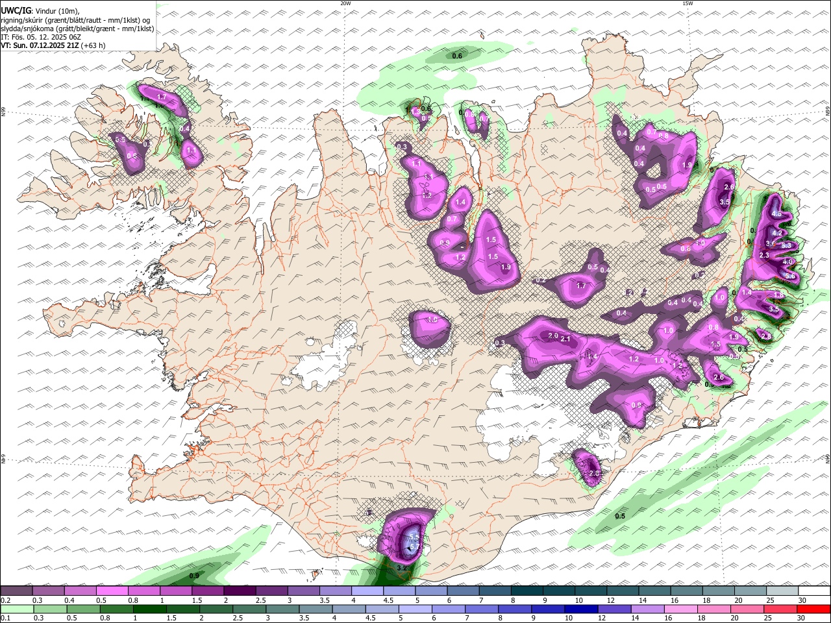The height and width of the screenshot is (623, 831).
Task: Click the '2.1' value in the central highlands
Action: (565, 339)
